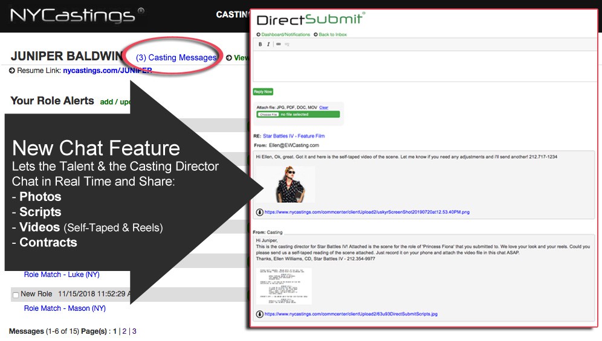Click the Italic formatting icon
602x341 pixels.
269,44
